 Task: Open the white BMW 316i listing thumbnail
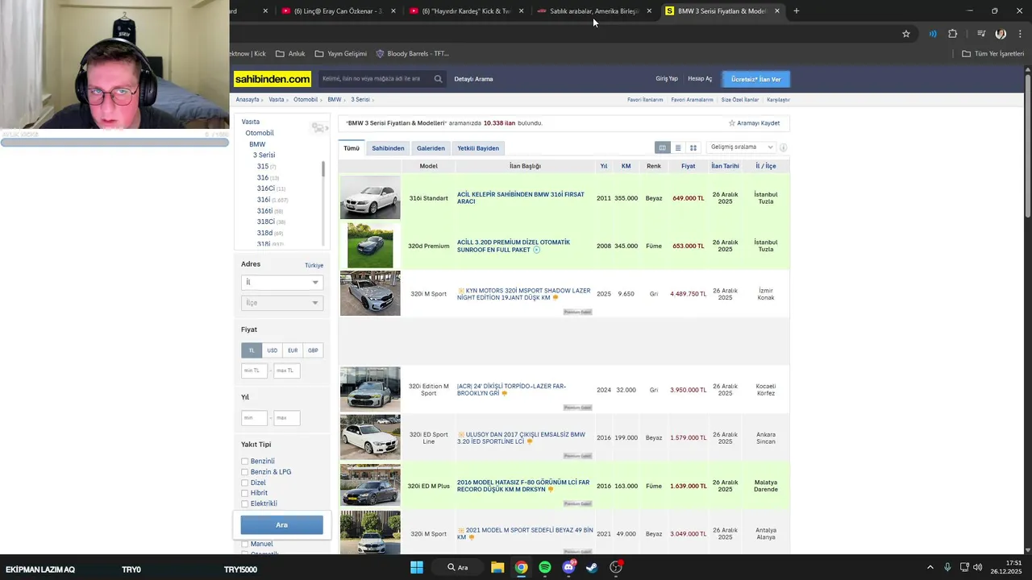click(x=370, y=197)
